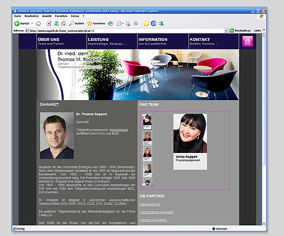
Task: Open the Bearbeiten menu
Action: [x=31, y=16]
